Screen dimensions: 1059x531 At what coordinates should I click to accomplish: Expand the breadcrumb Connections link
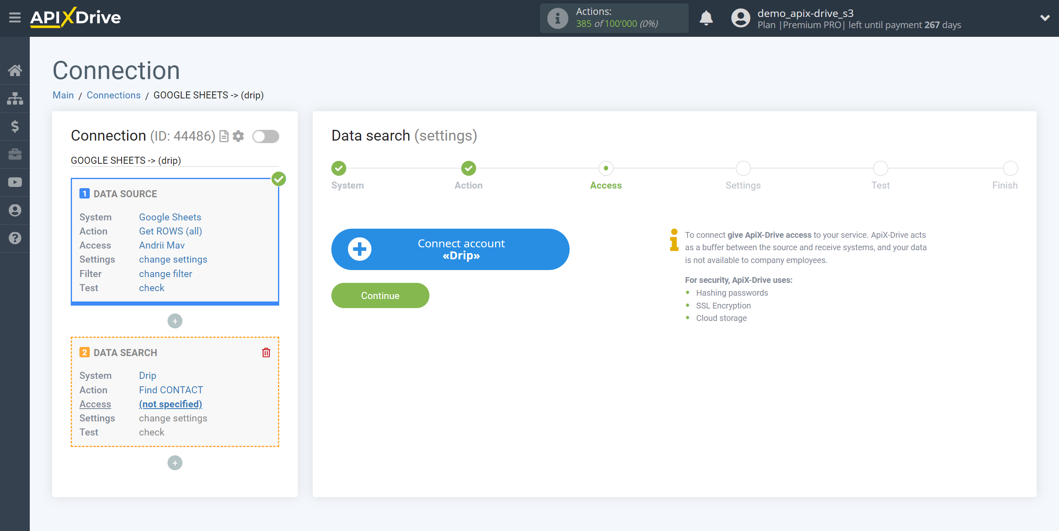113,95
